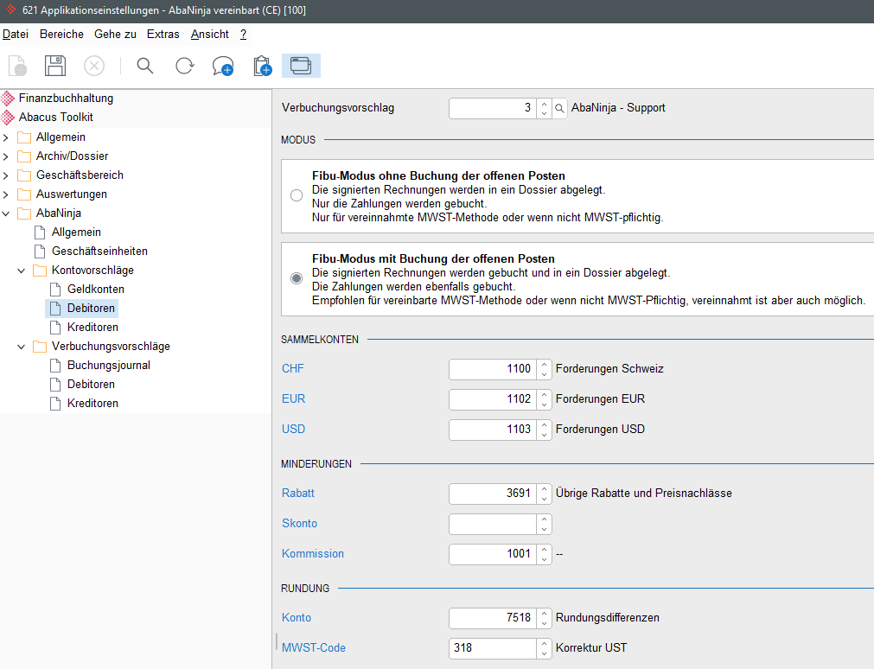Click the new document toolbar icon

tap(17, 66)
